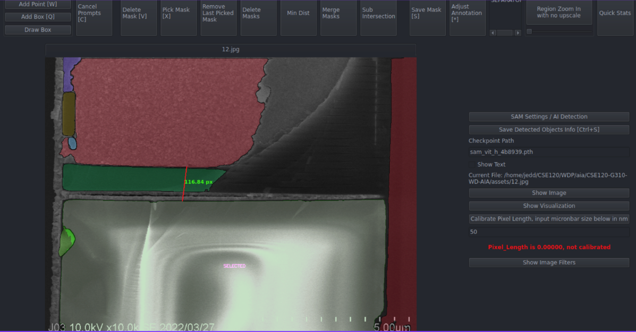
Task: Click Region Zoom In with no upscale
Action: (559, 12)
